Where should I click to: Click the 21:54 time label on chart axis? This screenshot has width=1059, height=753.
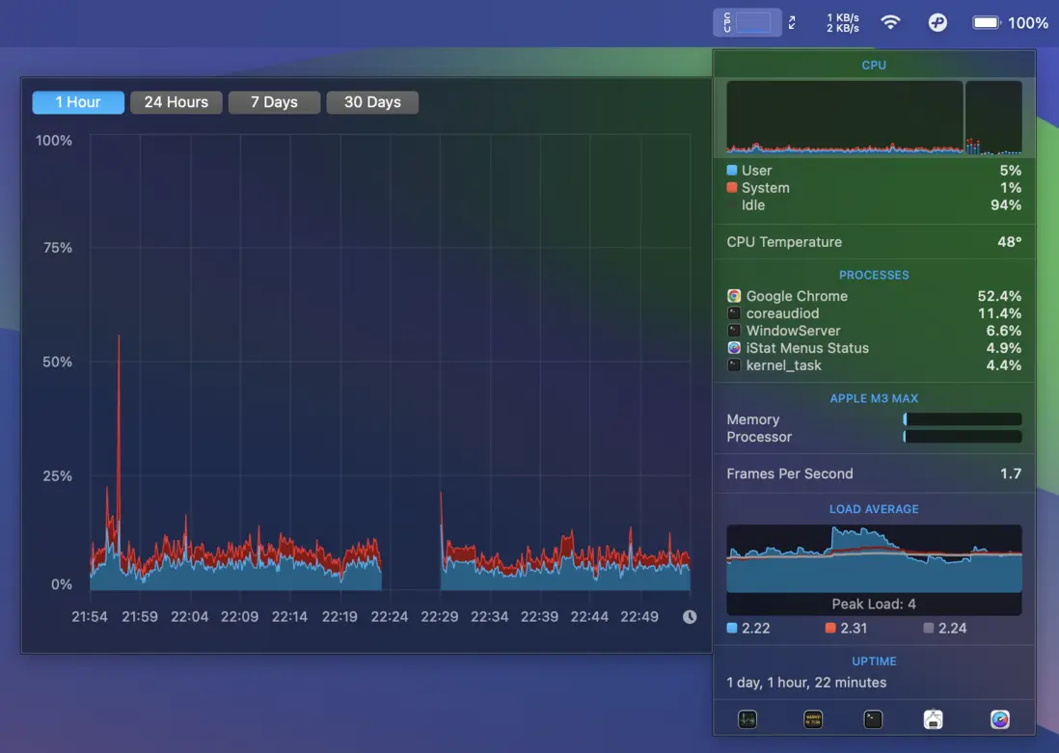coord(90,617)
